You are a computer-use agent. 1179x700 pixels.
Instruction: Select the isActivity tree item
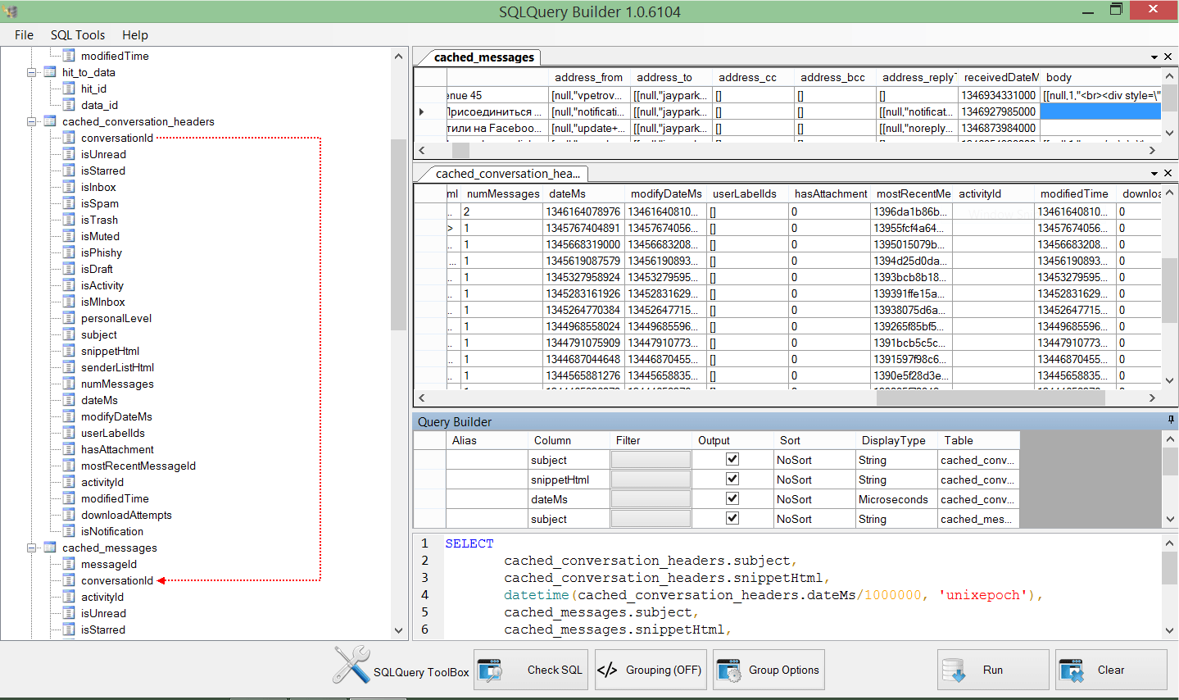(x=102, y=285)
